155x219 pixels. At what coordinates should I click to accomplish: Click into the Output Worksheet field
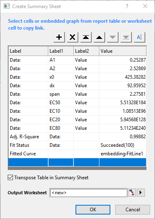88,193
